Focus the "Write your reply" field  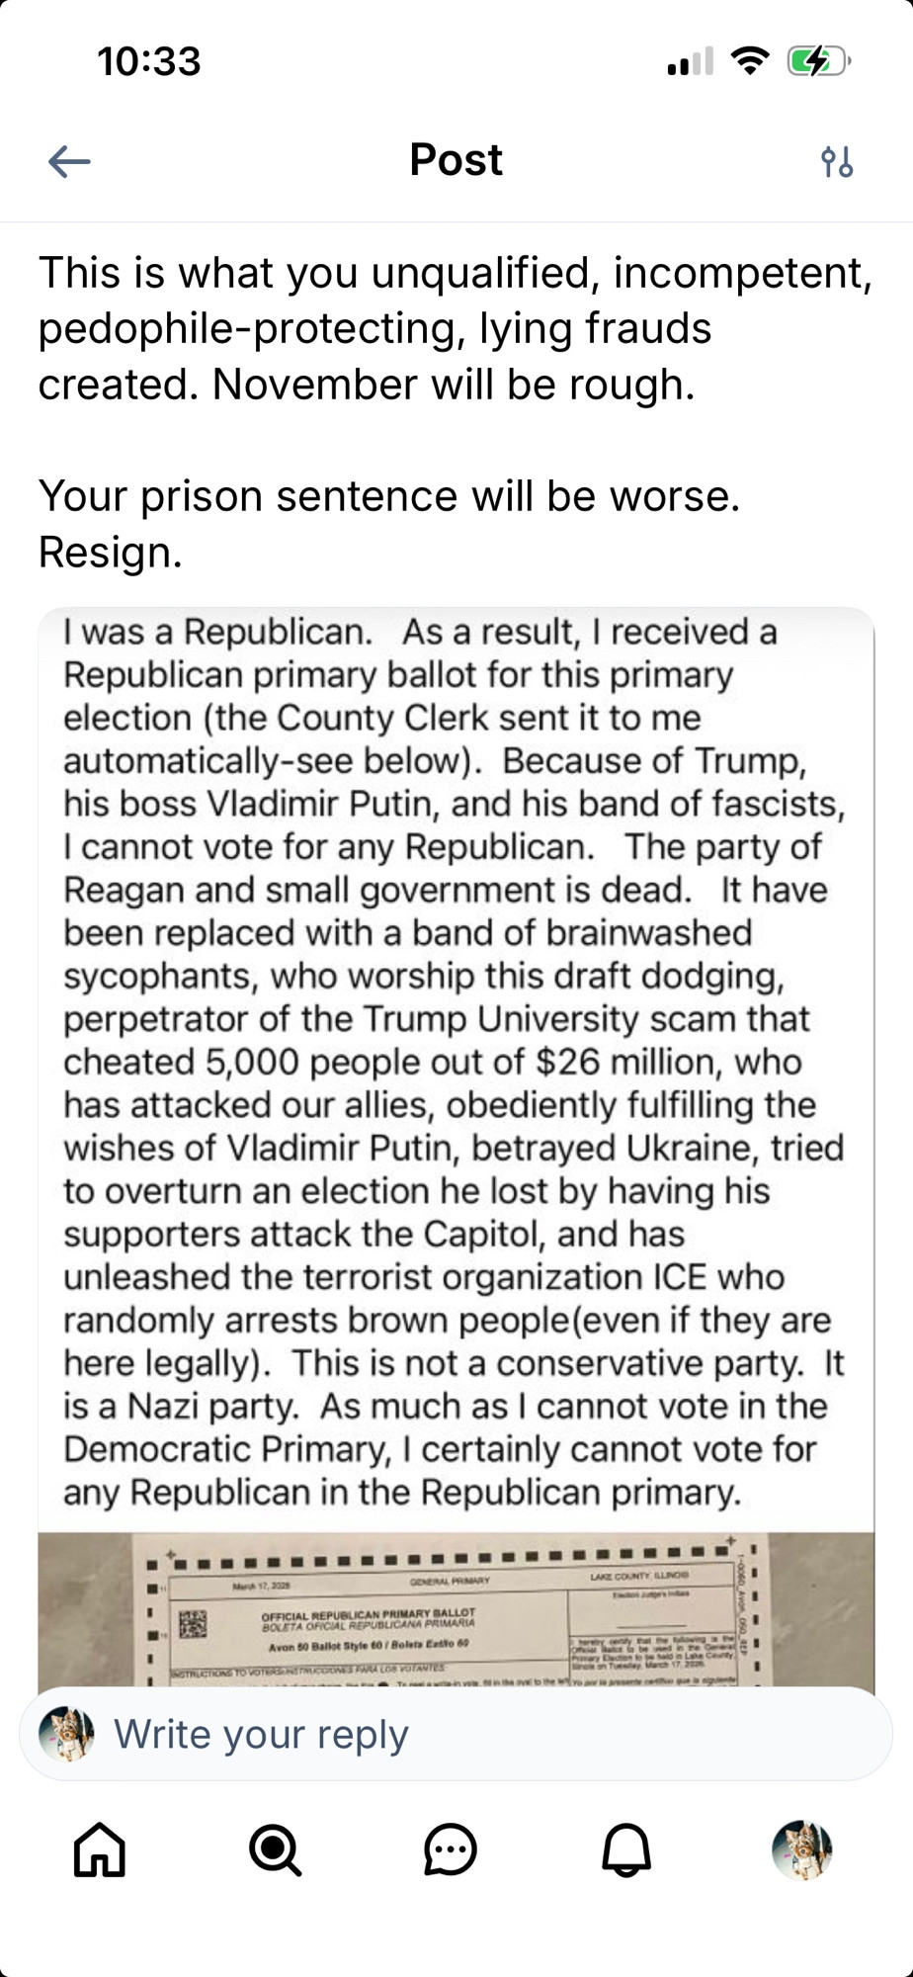(x=474, y=1734)
